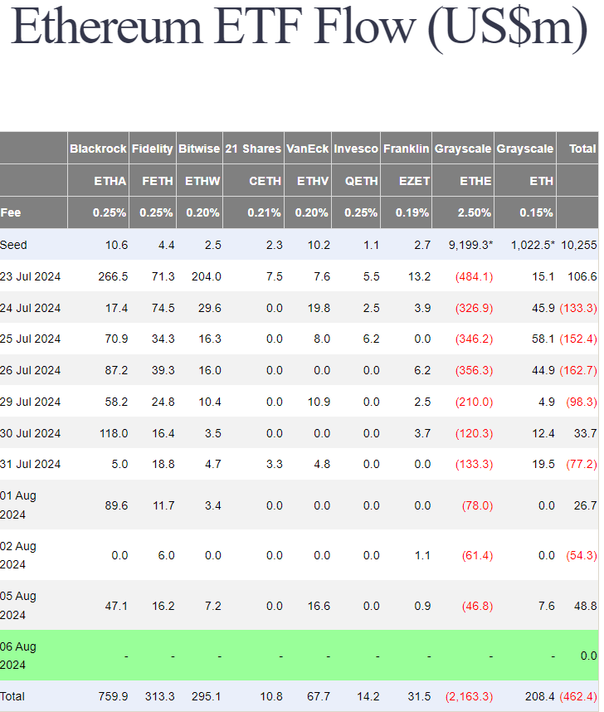Select the 30 Jul 2024 row label
The image size is (604, 712).
point(30,433)
